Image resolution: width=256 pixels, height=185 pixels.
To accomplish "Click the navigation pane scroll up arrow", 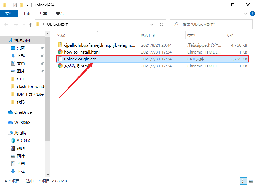I will tap(48, 34).
